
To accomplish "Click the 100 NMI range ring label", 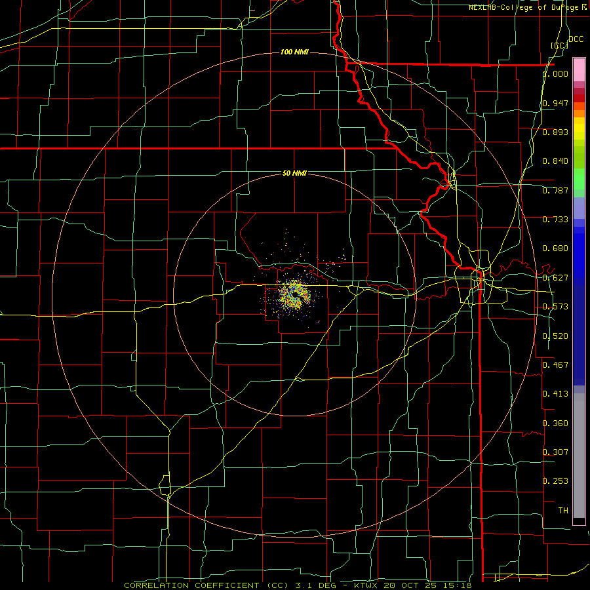I will [294, 52].
